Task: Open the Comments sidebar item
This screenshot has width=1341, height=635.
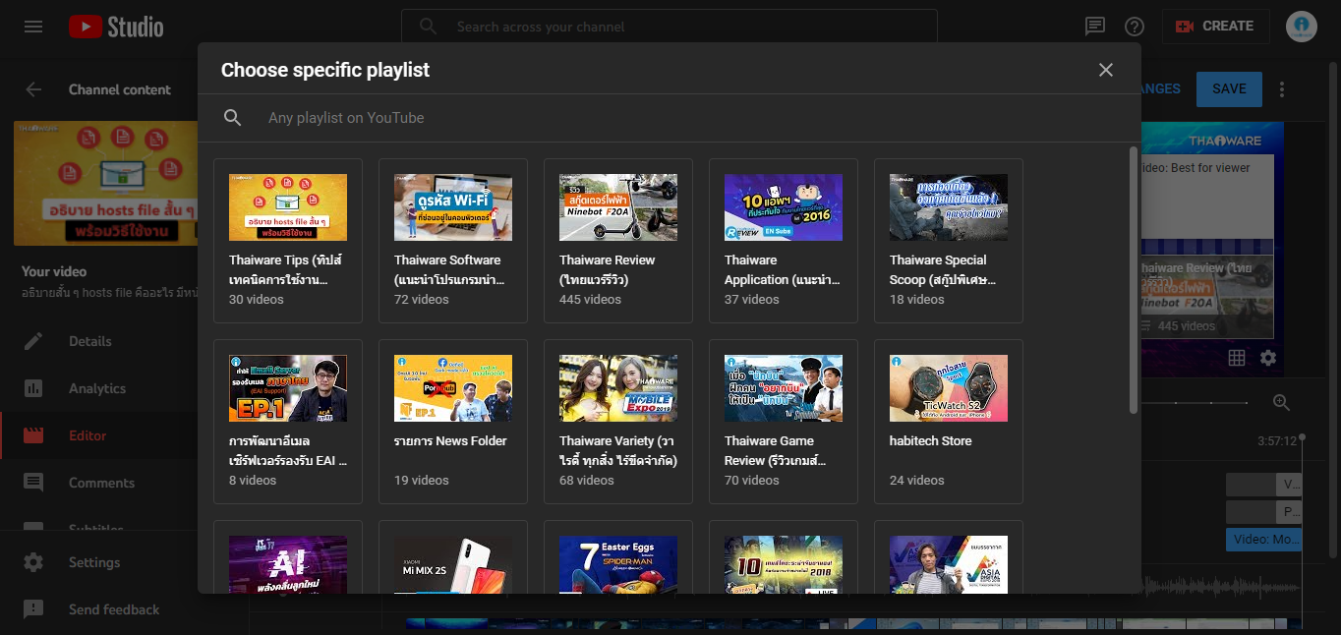Action: [101, 483]
